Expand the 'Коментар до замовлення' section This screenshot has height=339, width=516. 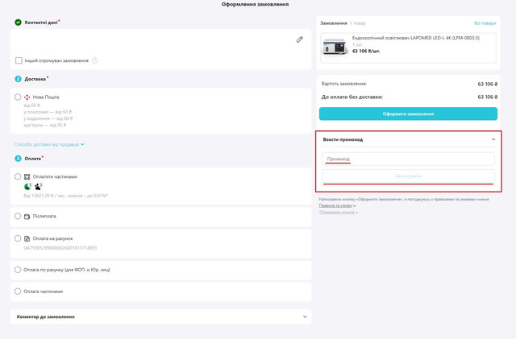pyautogui.click(x=305, y=316)
